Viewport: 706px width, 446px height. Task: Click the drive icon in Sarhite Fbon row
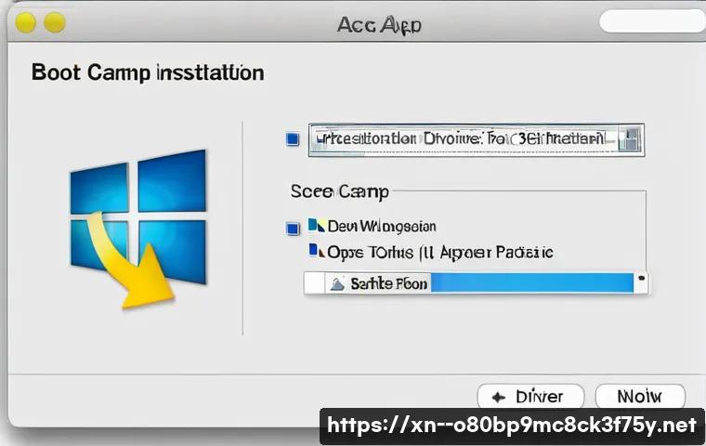tap(336, 284)
